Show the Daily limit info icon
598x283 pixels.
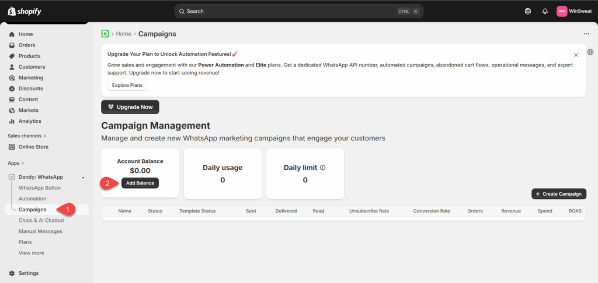322,168
